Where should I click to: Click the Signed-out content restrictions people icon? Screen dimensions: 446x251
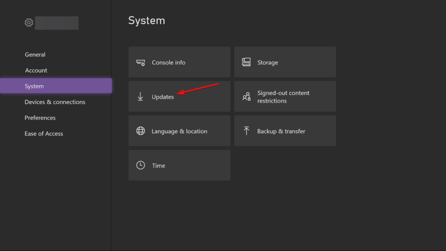(246, 96)
